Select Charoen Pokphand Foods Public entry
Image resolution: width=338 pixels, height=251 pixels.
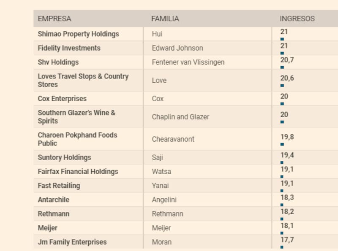[77, 139]
